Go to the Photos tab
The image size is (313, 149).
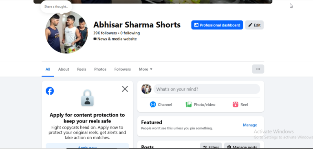pyautogui.click(x=100, y=69)
